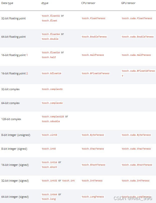
Task: Select the torch.cdouble code text
Action: point(51,121)
